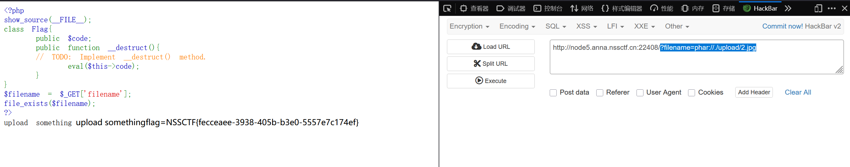The width and height of the screenshot is (850, 167).
Task: Open the Style Editor (样式编辑器) icon
Action: [x=605, y=9]
